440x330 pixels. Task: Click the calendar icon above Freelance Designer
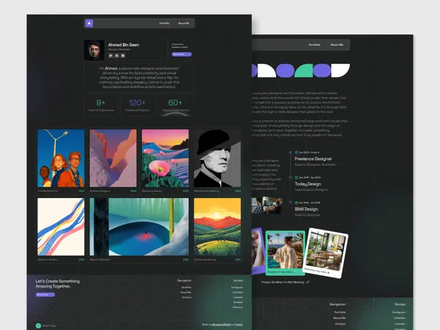click(x=296, y=153)
